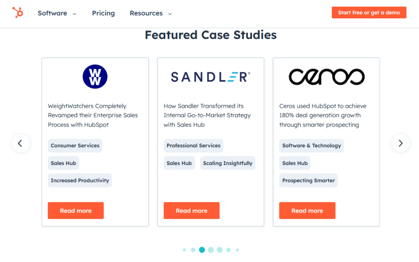Expand the Resources menu chevron
The height and width of the screenshot is (262, 419).
pos(170,13)
